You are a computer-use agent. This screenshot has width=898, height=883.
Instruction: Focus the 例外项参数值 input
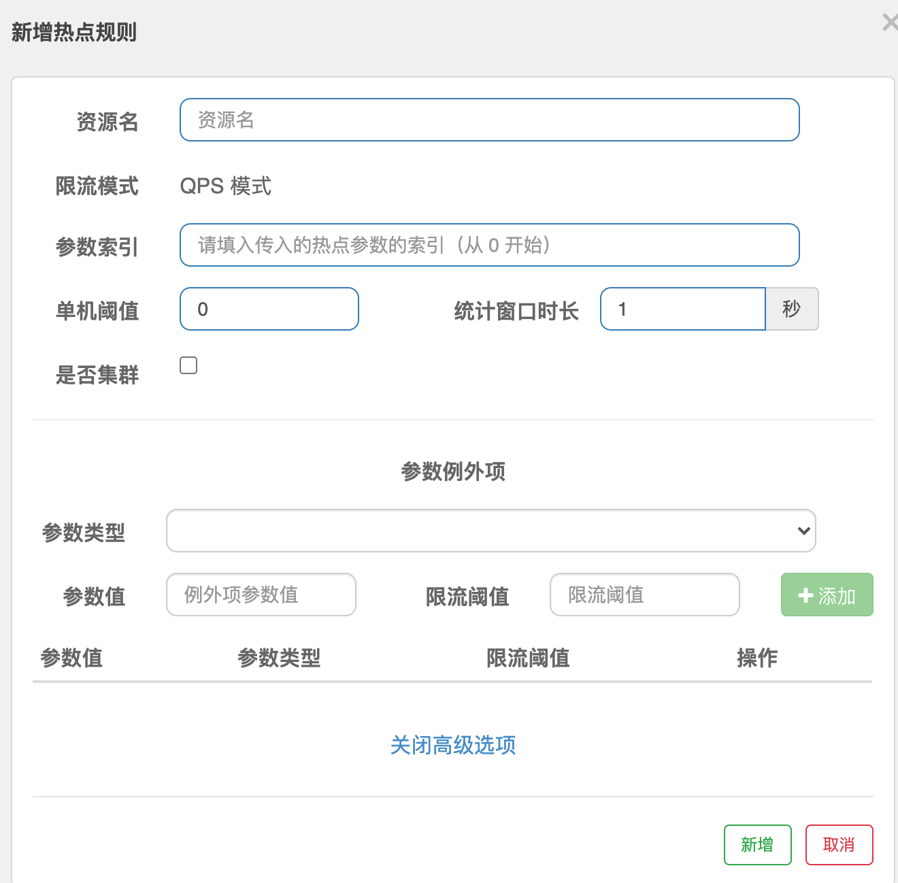pos(261,595)
